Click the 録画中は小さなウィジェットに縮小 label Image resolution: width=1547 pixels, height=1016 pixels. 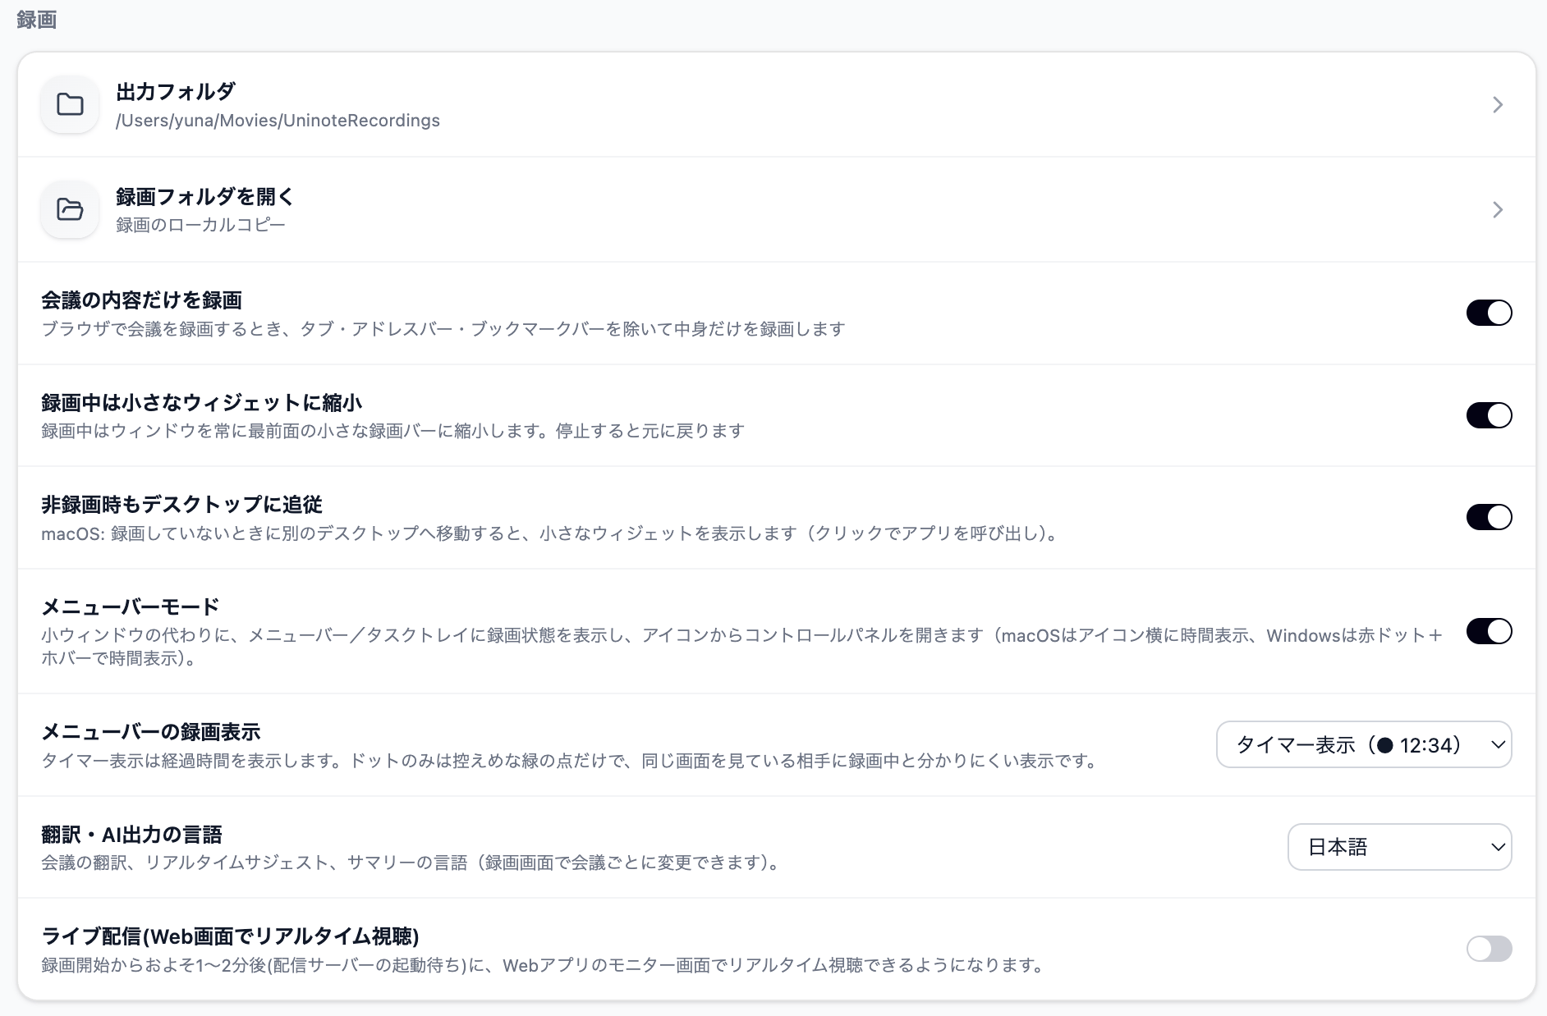coord(202,403)
